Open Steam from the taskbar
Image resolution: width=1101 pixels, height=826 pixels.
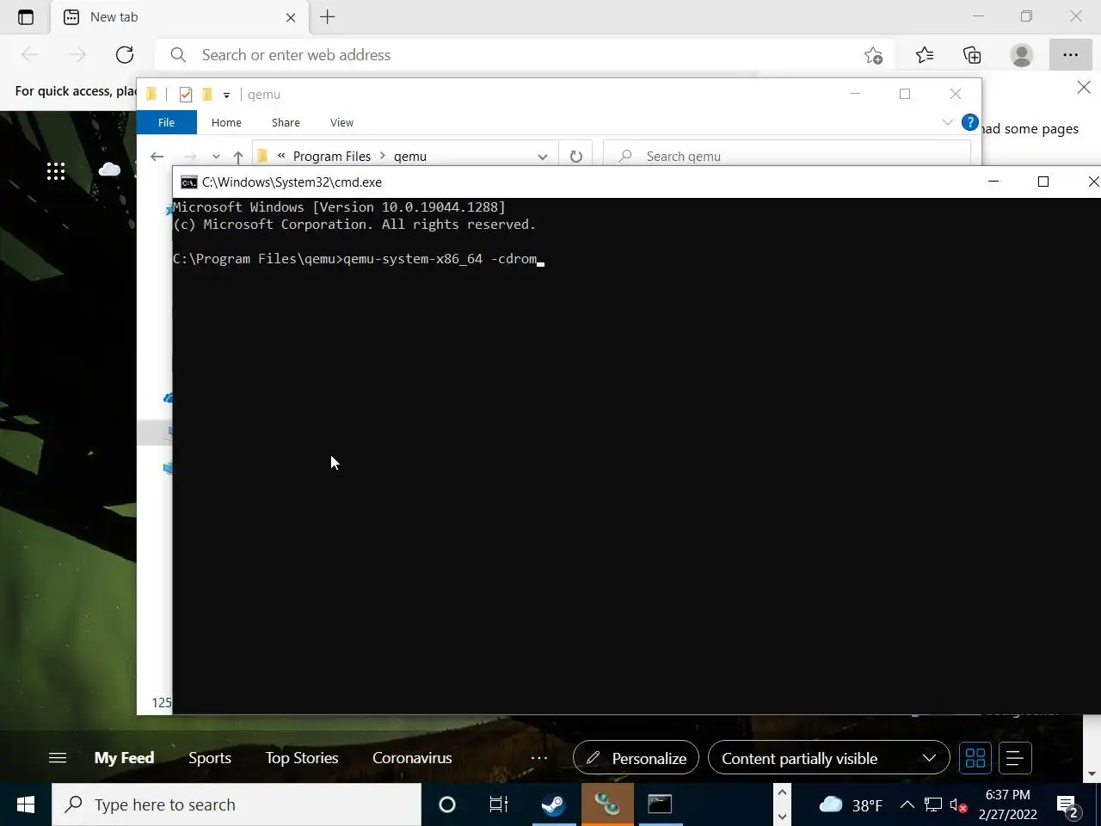point(553,804)
